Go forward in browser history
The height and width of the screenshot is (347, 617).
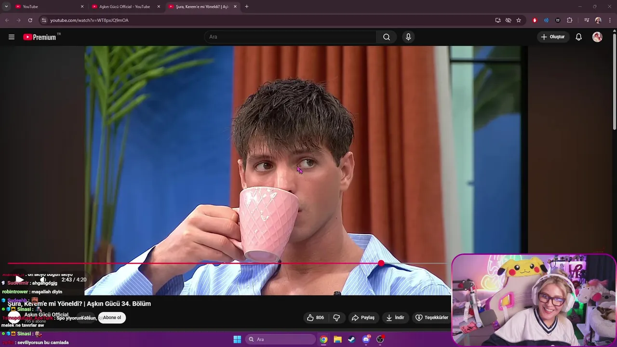tap(18, 20)
